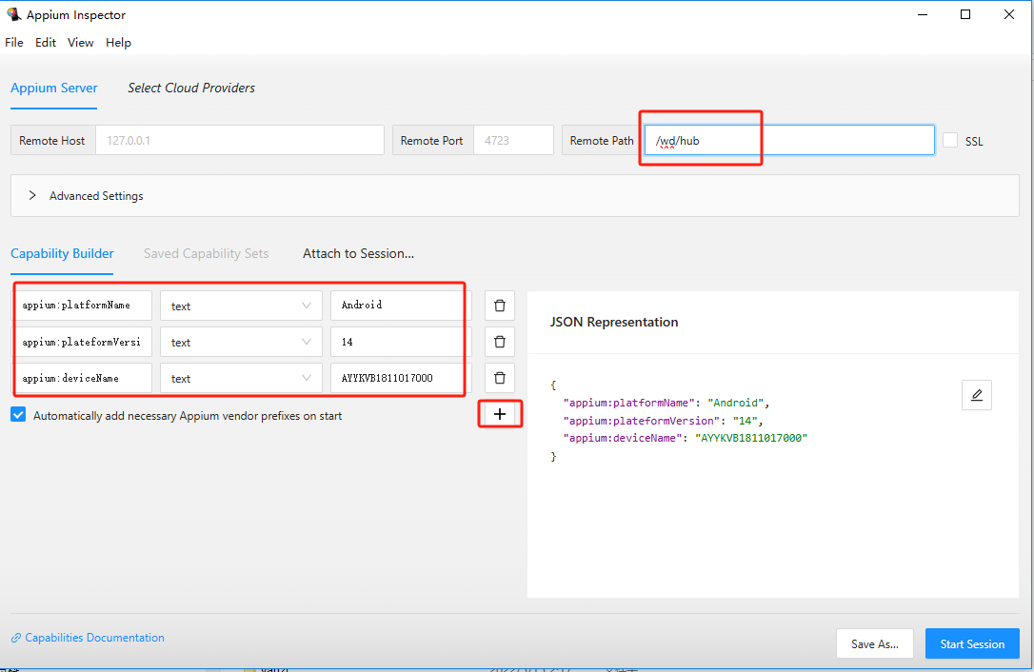Open Attach to Session tab
Viewport: 1034px width, 672px height.
pos(358,253)
